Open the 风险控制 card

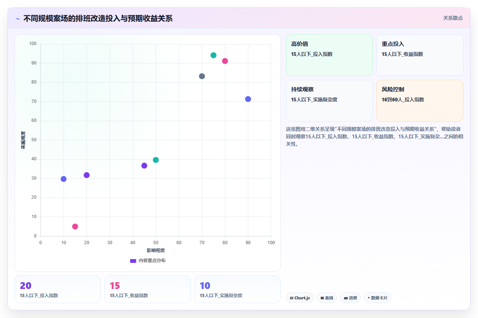(420, 101)
